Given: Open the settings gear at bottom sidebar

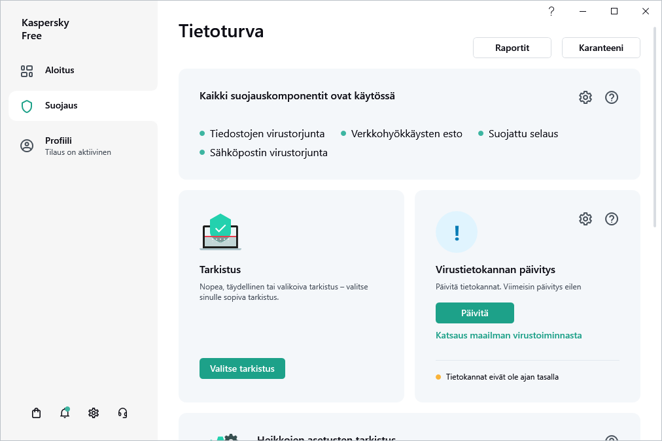Looking at the screenshot, I should pos(93,412).
